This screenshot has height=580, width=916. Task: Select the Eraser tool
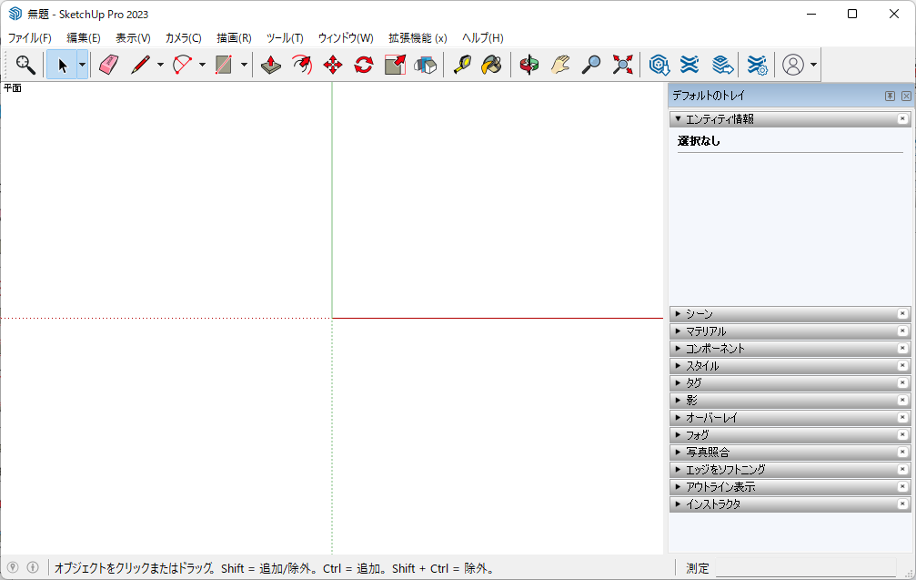tap(109, 65)
